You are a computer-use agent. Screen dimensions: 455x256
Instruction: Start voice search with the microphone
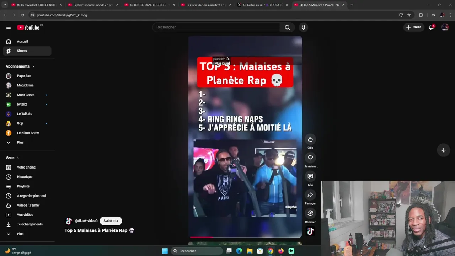pyautogui.click(x=303, y=27)
